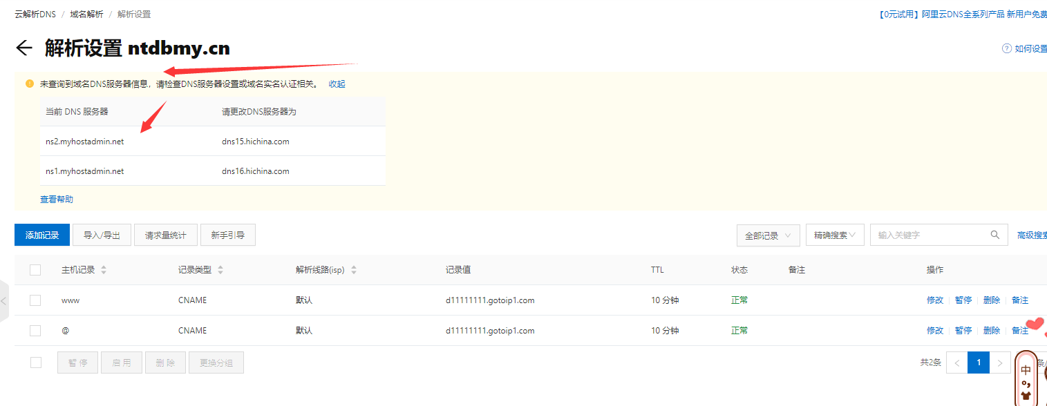Click the 添加记录 button
1047x406 pixels.
[42, 235]
